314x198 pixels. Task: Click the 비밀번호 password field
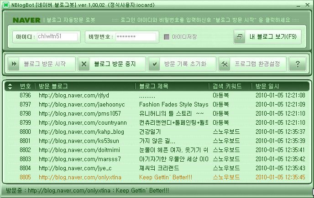pos(136,37)
